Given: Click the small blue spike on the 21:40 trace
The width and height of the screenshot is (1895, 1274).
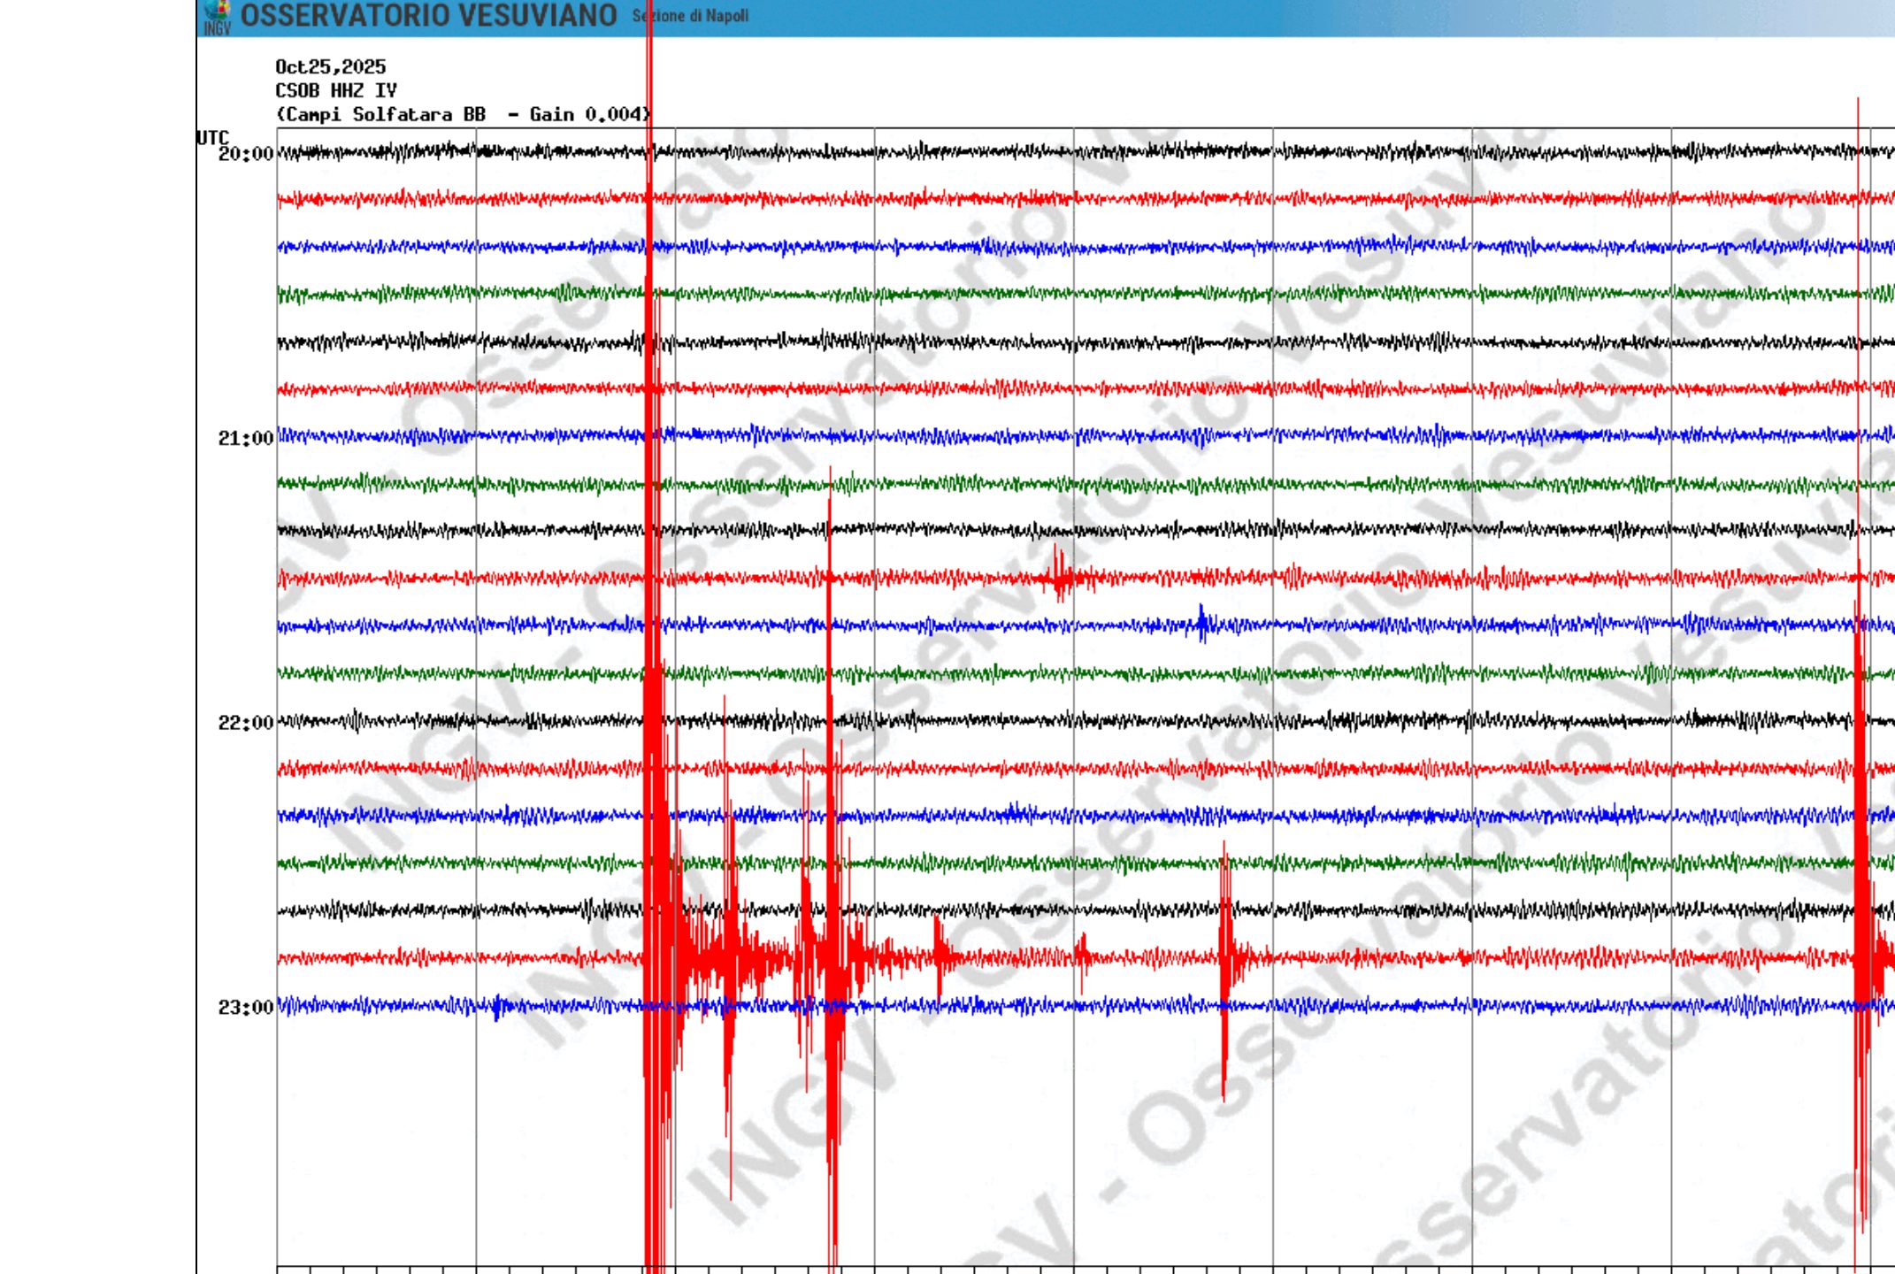Looking at the screenshot, I should pos(1201,623).
